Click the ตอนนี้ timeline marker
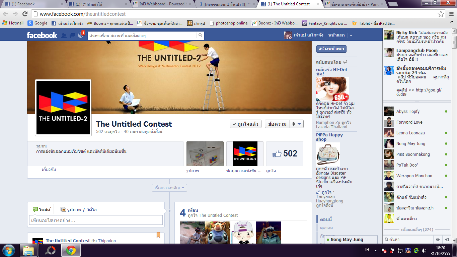The height and width of the screenshot is (257, 457). (x=326, y=219)
